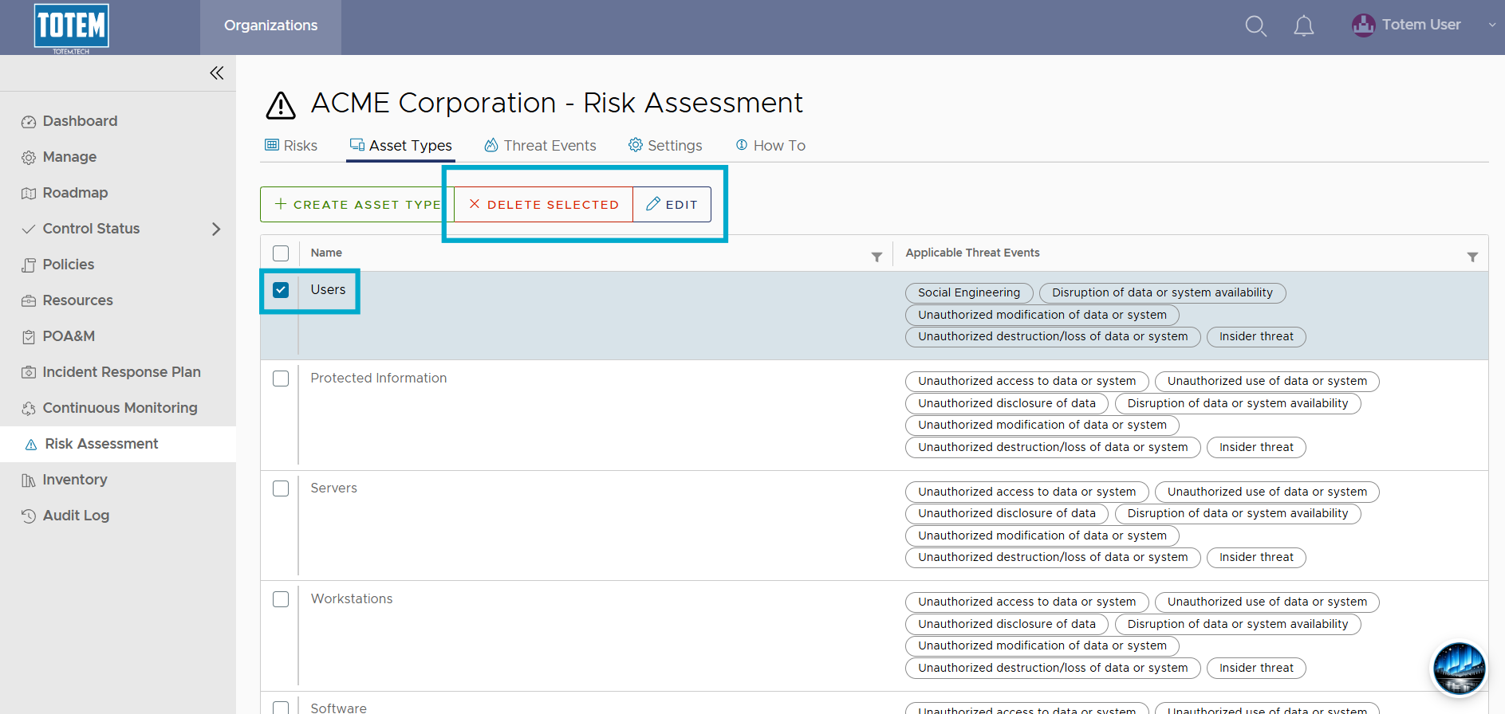The height and width of the screenshot is (714, 1505).
Task: Uncheck the Users row checkbox
Action: point(281,290)
